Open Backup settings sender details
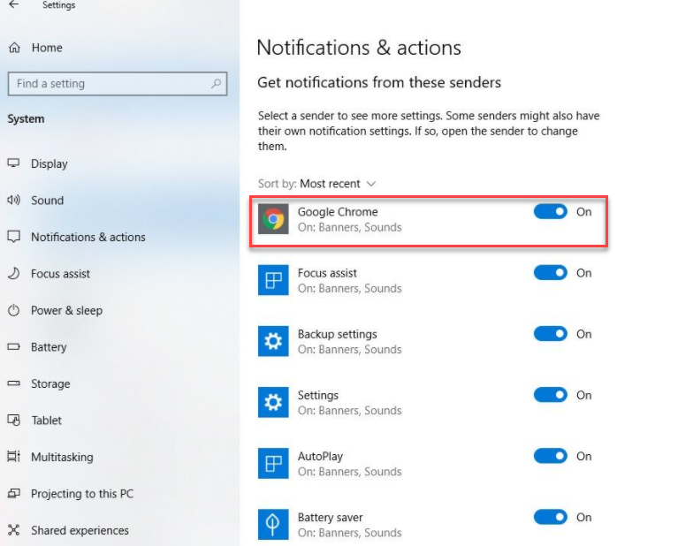Screen dimensions: 678x546 pyautogui.click(x=349, y=341)
